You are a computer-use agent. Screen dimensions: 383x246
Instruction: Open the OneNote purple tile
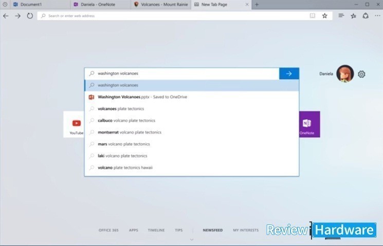[x=307, y=124]
